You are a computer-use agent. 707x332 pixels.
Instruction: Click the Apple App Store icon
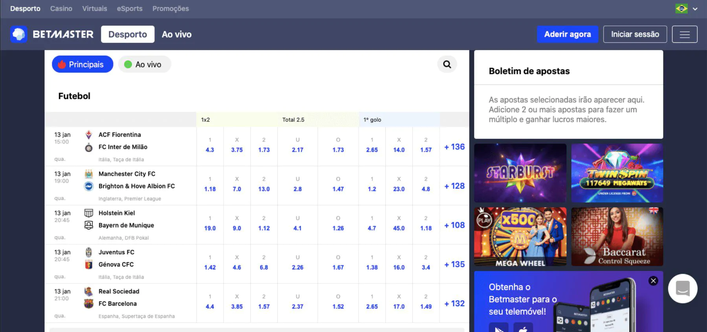(523, 328)
